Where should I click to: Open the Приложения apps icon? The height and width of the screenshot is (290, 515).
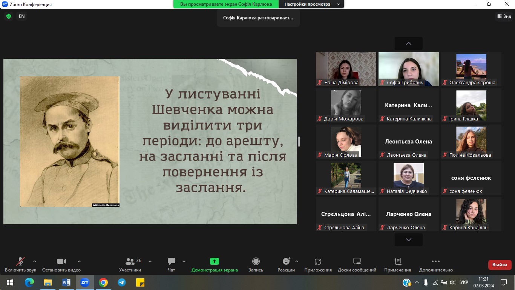(x=318, y=262)
